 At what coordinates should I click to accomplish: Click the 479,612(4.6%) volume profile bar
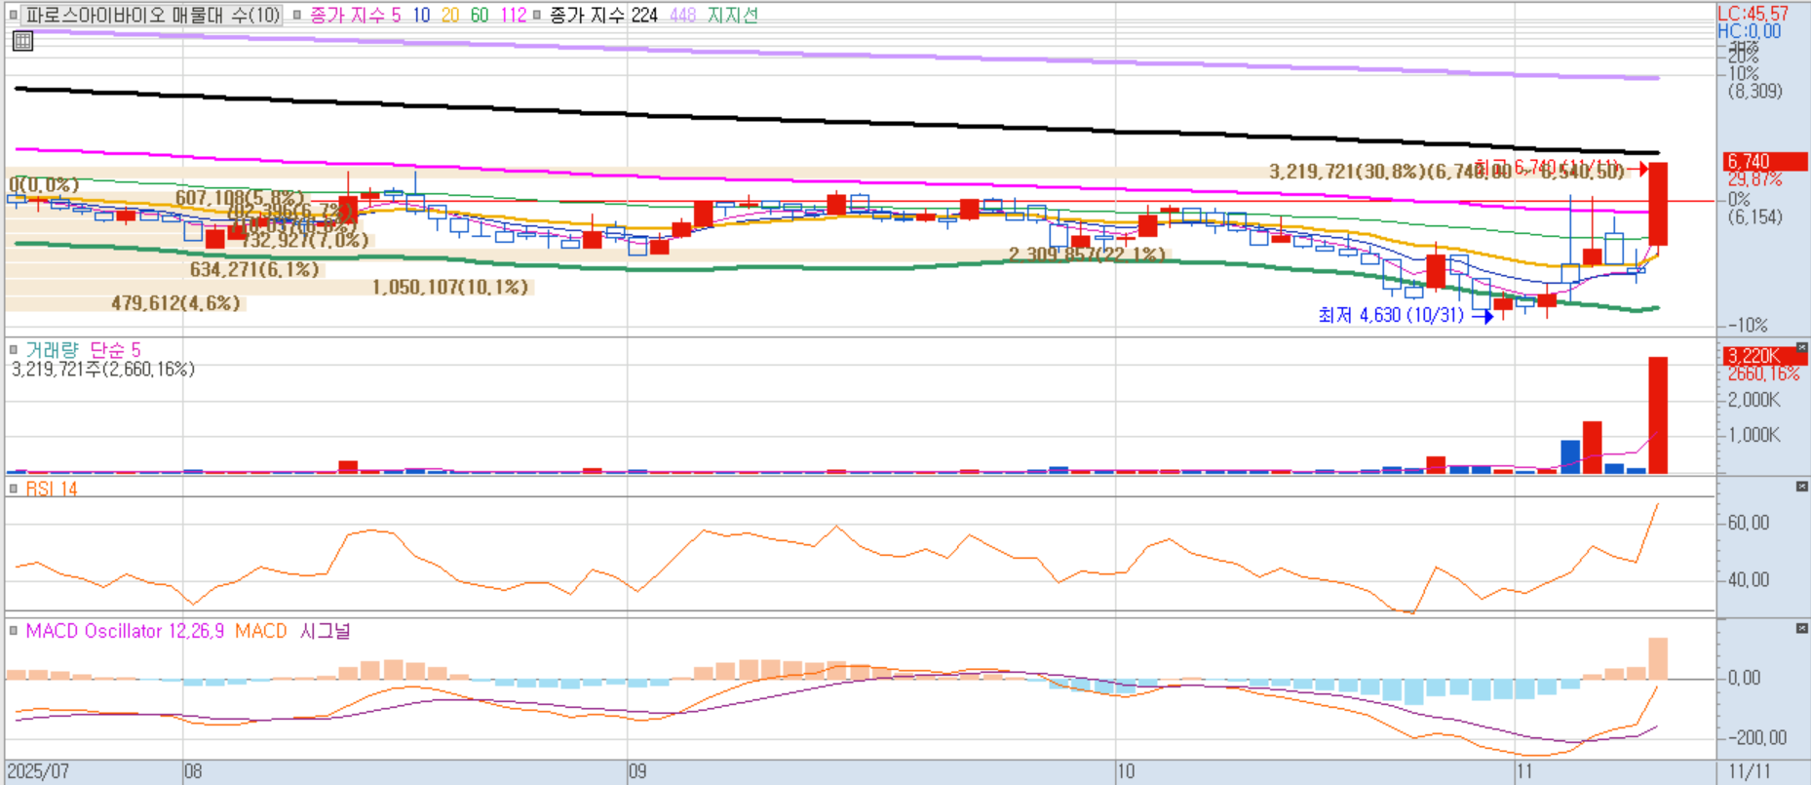coord(126,303)
